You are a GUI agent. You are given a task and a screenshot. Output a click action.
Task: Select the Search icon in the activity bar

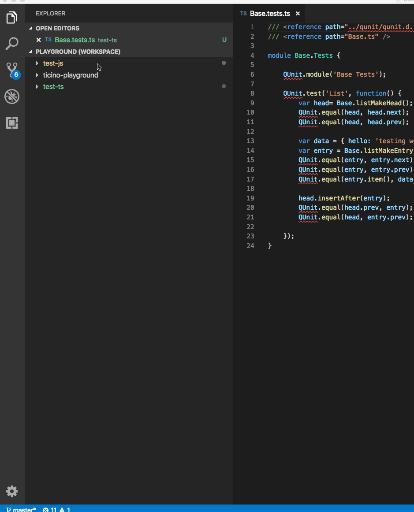(11, 44)
